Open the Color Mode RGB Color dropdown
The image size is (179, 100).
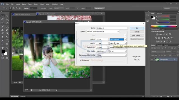(x=102, y=51)
